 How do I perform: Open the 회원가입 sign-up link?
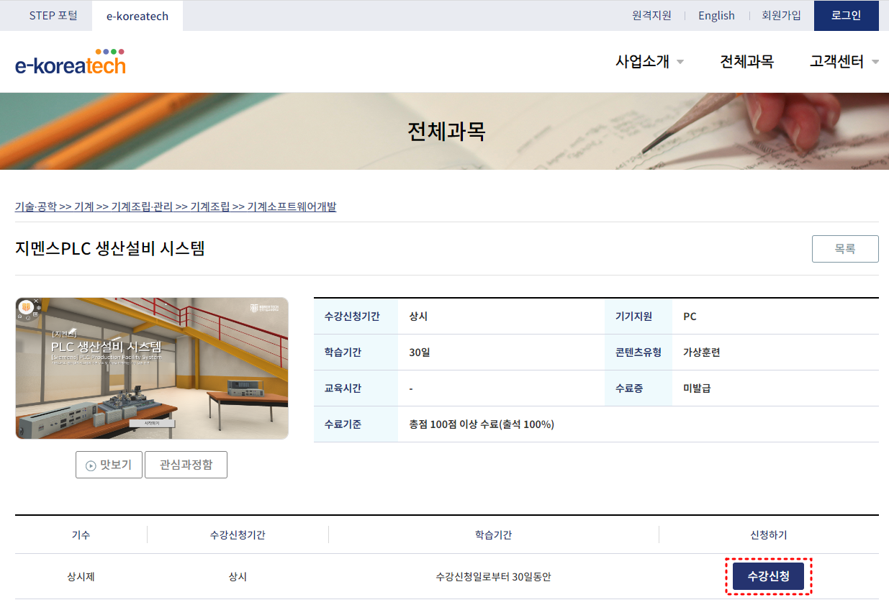tap(781, 15)
